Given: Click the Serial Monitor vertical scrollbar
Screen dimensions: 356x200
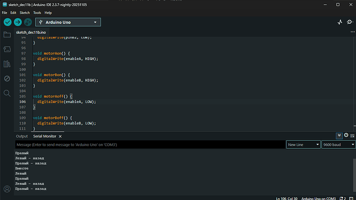Looking at the screenshot, I should point(354,175).
